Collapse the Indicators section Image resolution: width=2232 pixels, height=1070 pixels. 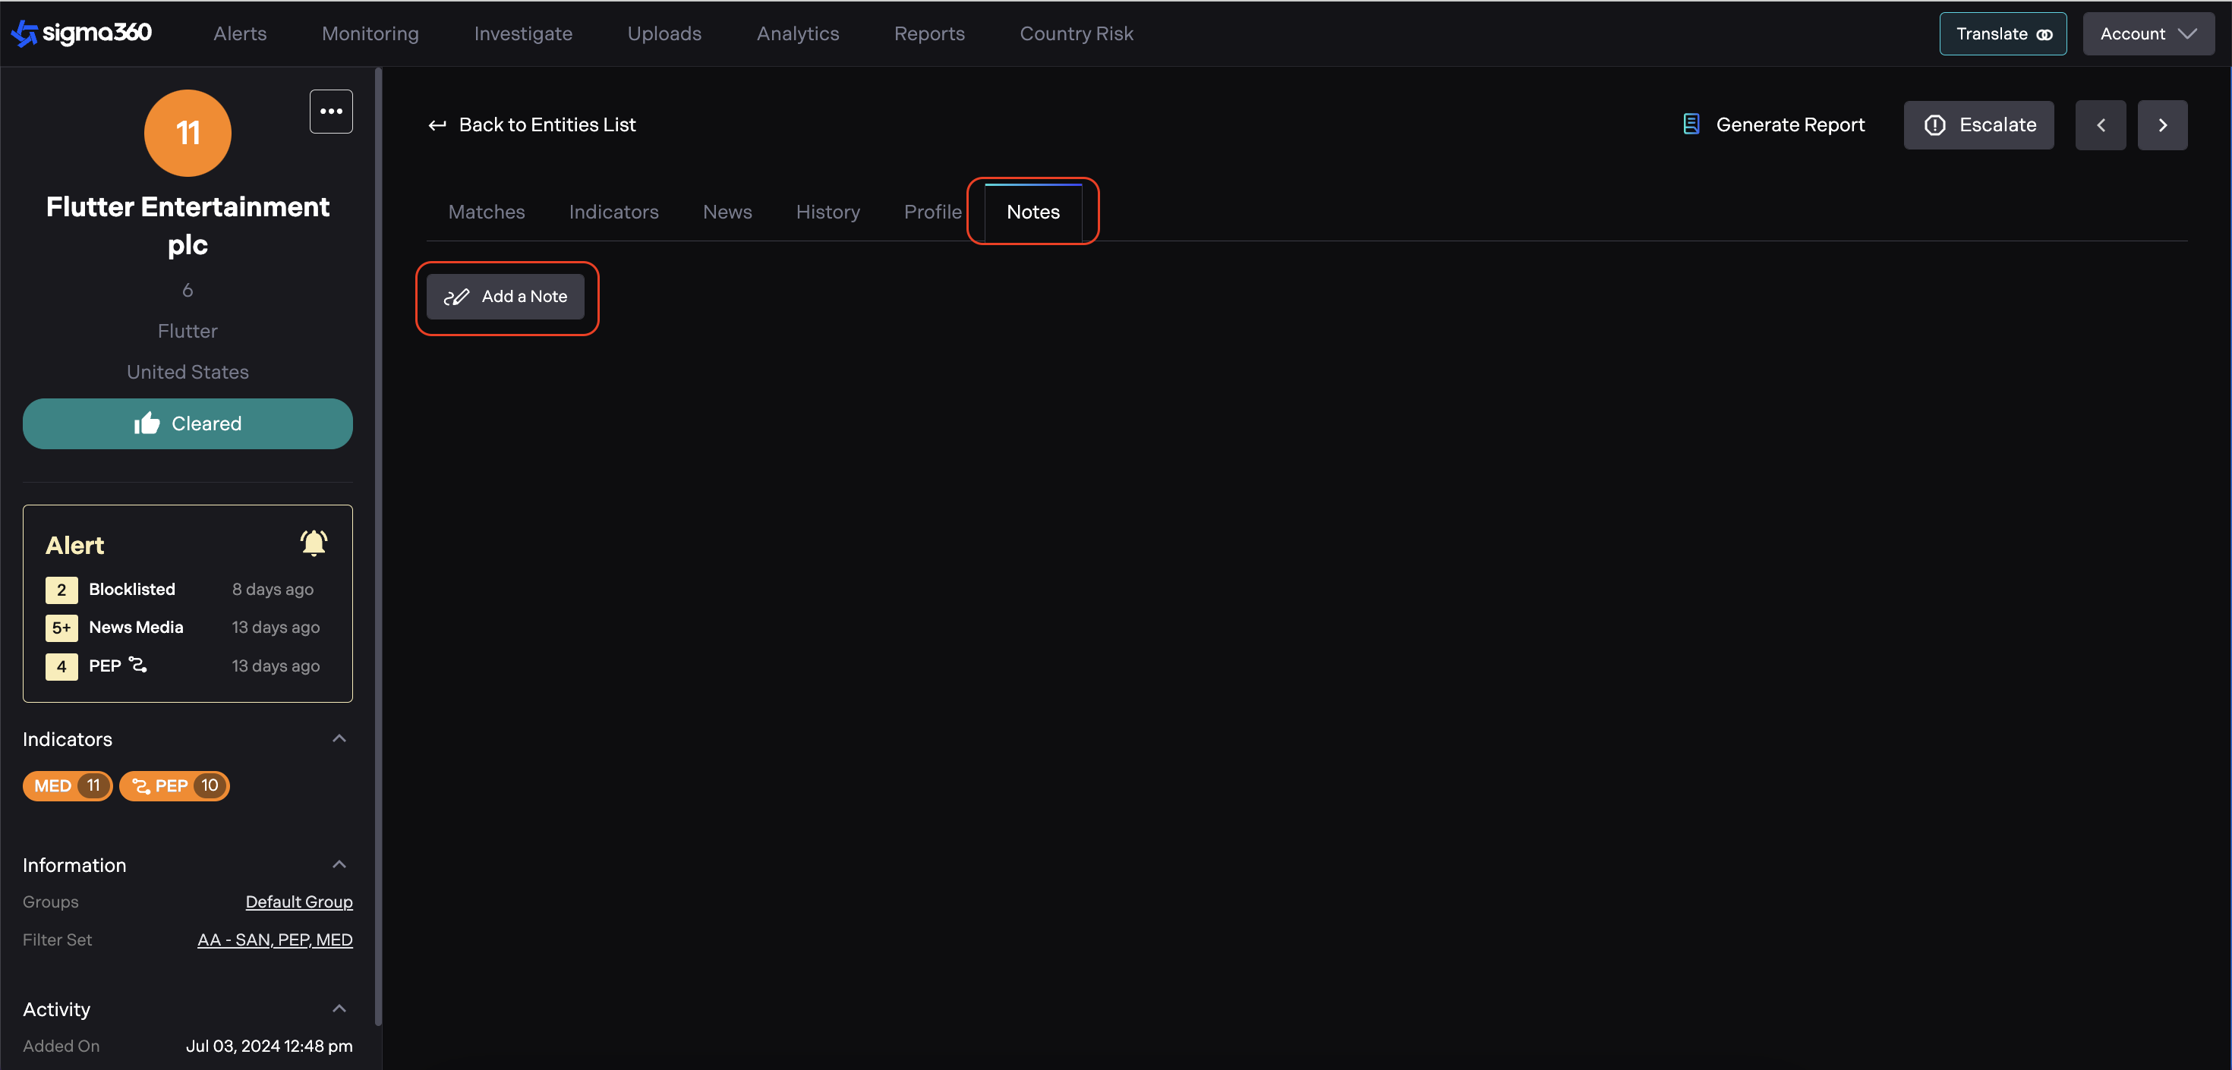tap(339, 738)
